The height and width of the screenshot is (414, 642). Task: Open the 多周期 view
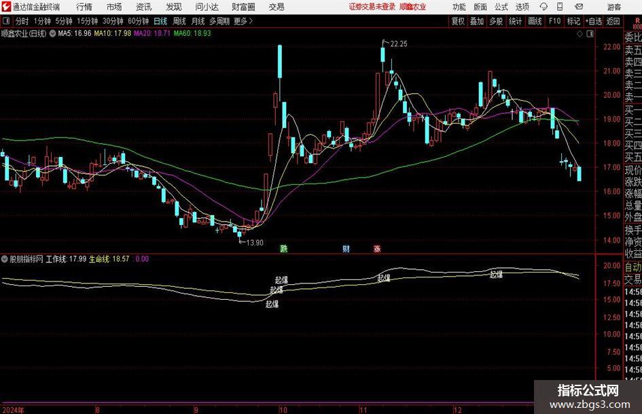[219, 21]
